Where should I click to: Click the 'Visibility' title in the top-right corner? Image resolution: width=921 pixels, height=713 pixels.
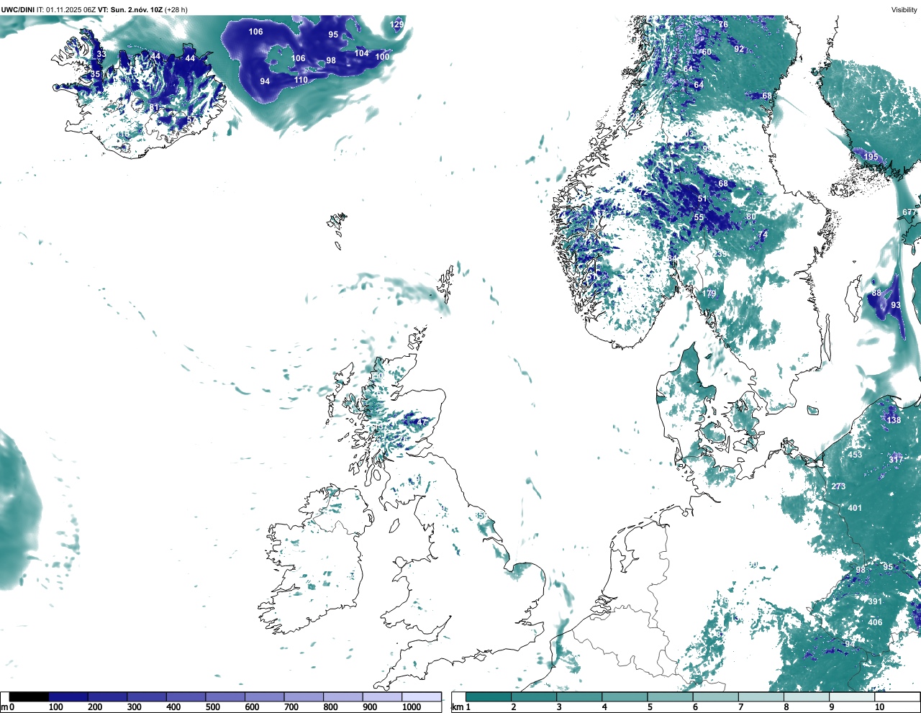pos(904,9)
